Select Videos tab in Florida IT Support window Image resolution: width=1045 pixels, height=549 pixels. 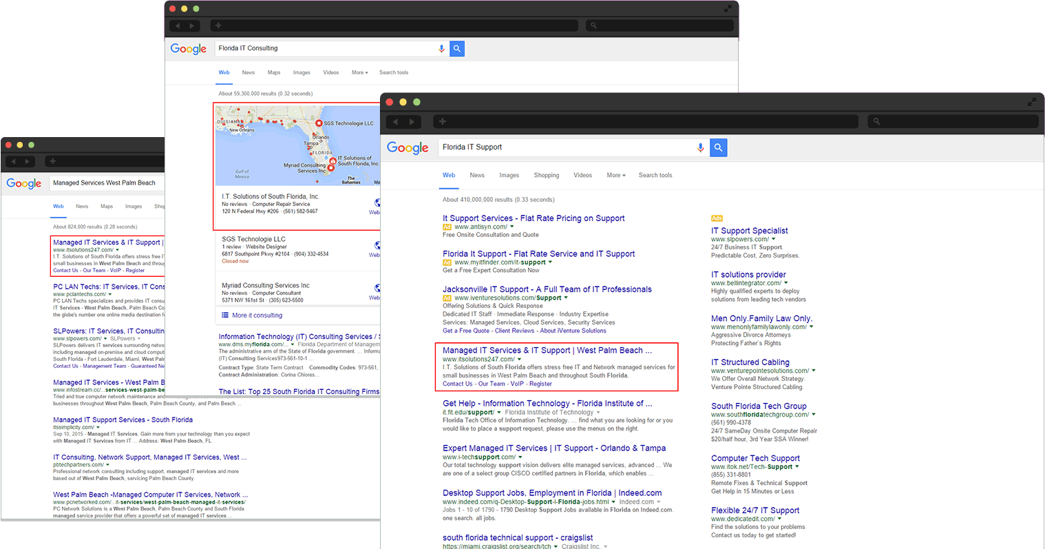pyautogui.click(x=583, y=175)
